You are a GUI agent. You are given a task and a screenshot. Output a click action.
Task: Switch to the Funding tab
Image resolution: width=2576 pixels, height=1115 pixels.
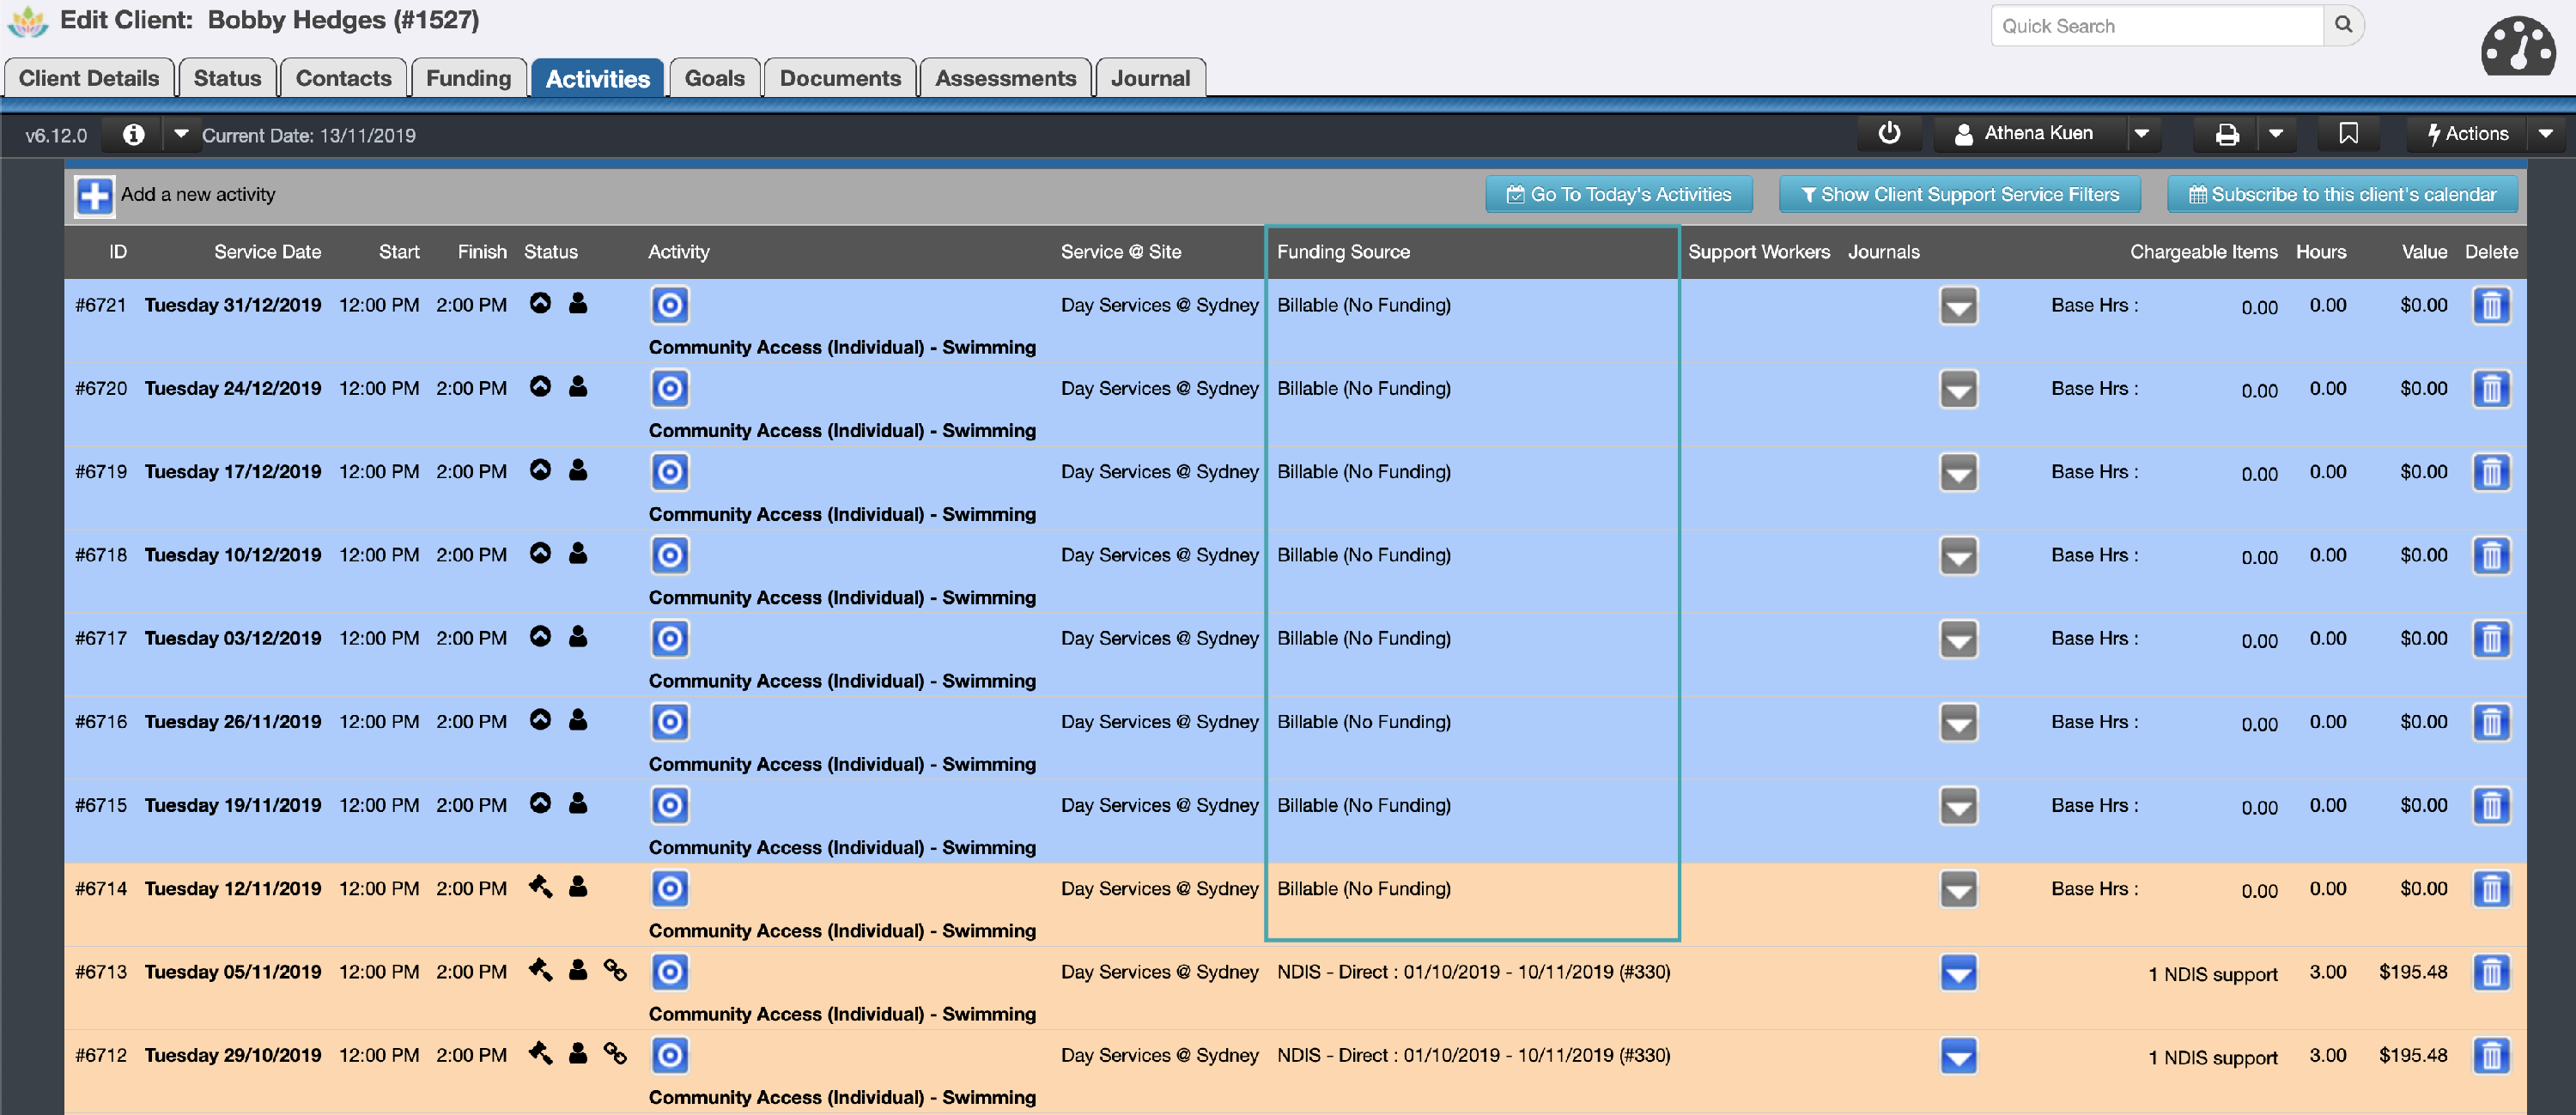[468, 79]
